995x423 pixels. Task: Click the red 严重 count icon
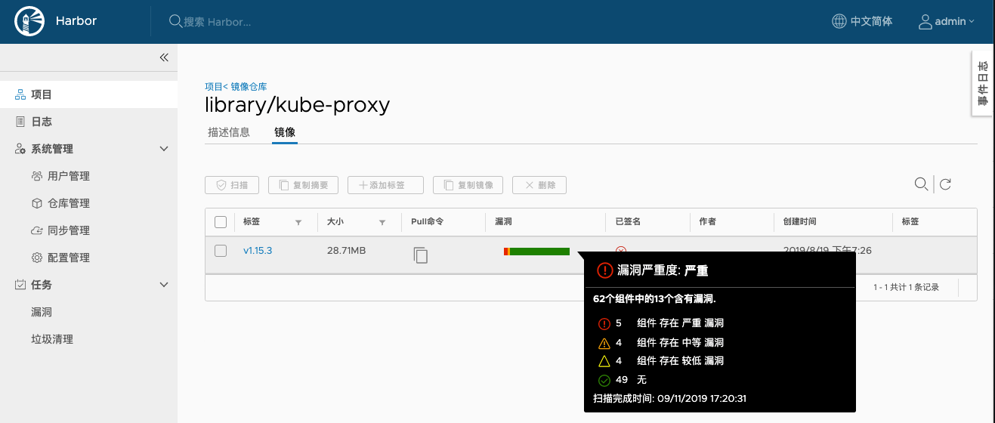(604, 323)
